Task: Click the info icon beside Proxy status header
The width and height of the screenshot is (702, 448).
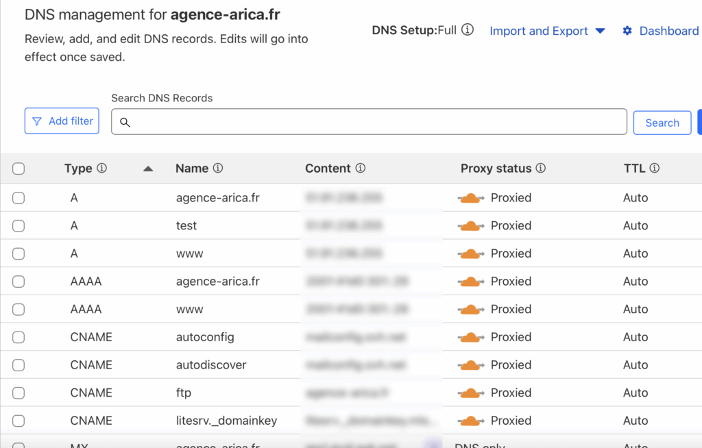Action: [x=540, y=169]
